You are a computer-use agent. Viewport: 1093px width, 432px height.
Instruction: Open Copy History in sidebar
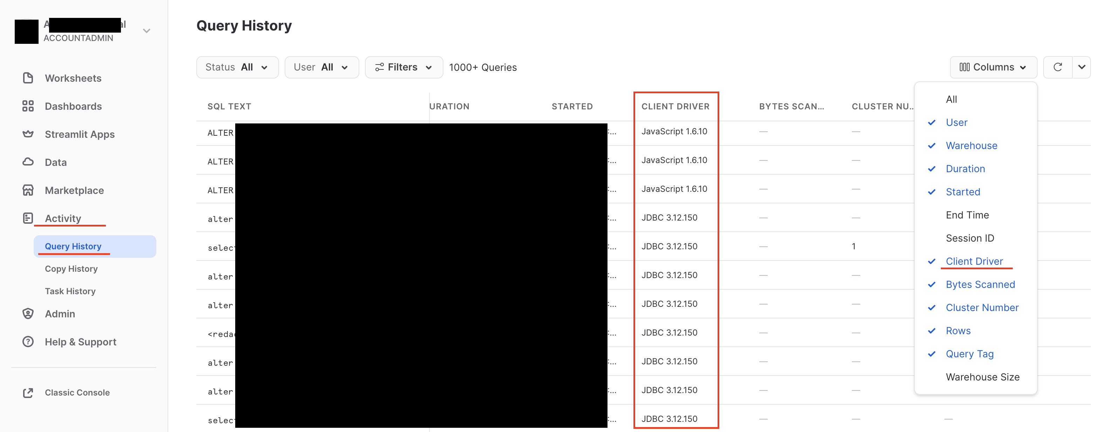(x=71, y=269)
